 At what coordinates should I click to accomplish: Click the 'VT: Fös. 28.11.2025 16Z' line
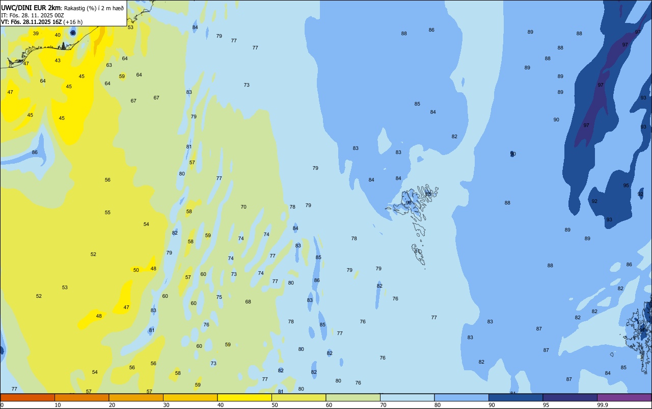click(x=31, y=22)
